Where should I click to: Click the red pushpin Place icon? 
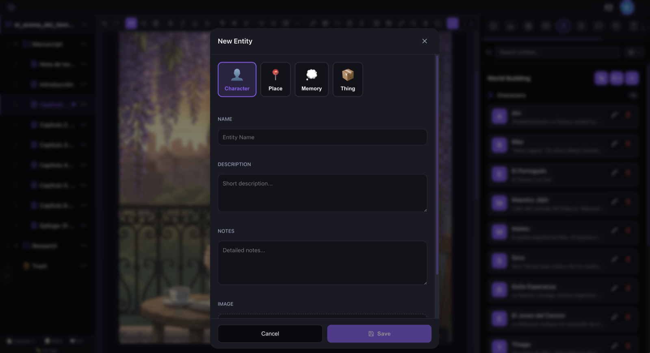click(x=275, y=75)
